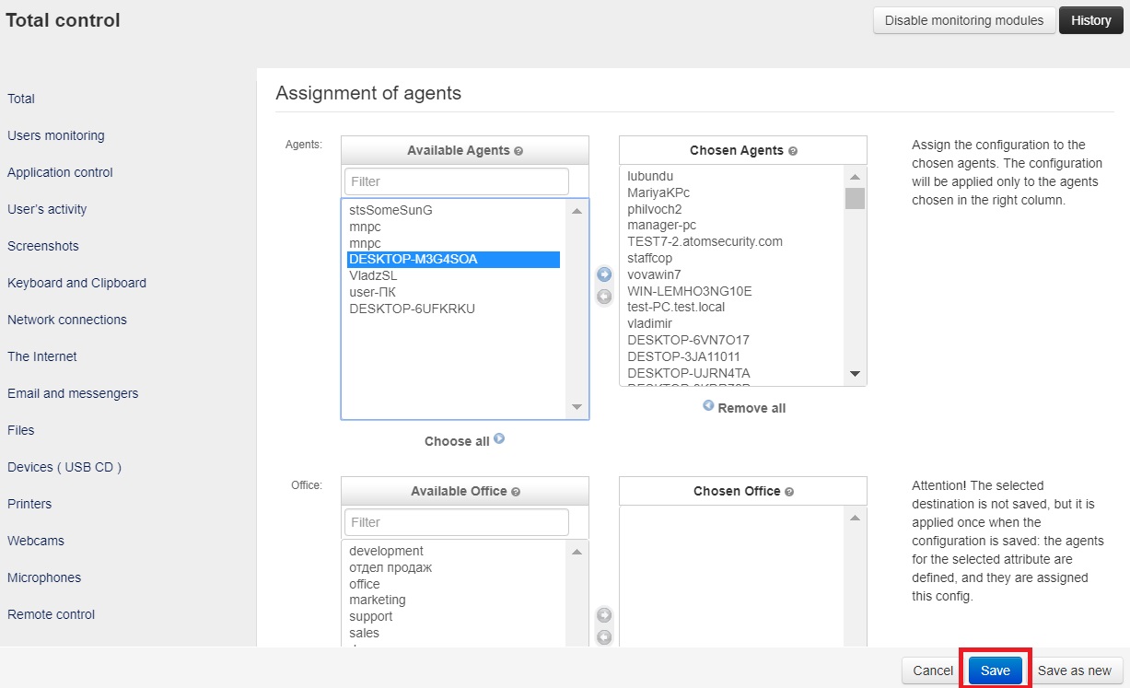The width and height of the screenshot is (1130, 688).
Task: Open the Screenshots settings section
Action: click(43, 246)
